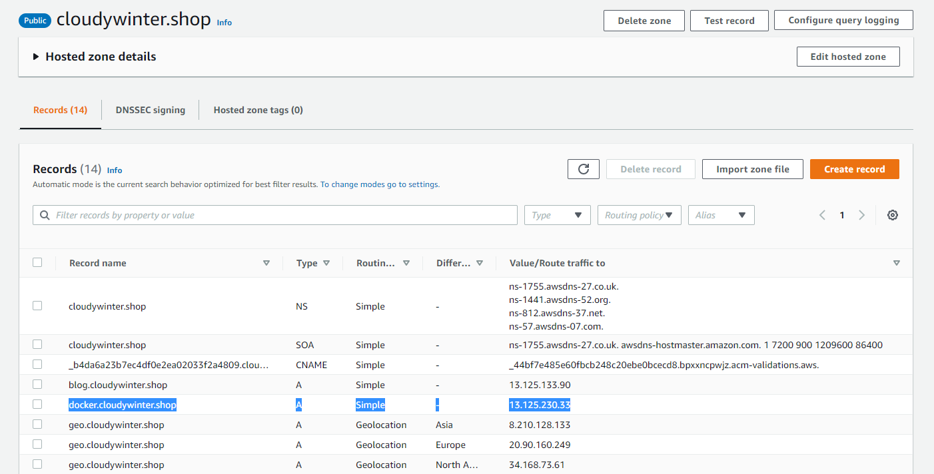The width and height of the screenshot is (934, 474).
Task: Focus the Filter records by property or value field
Action: point(275,215)
